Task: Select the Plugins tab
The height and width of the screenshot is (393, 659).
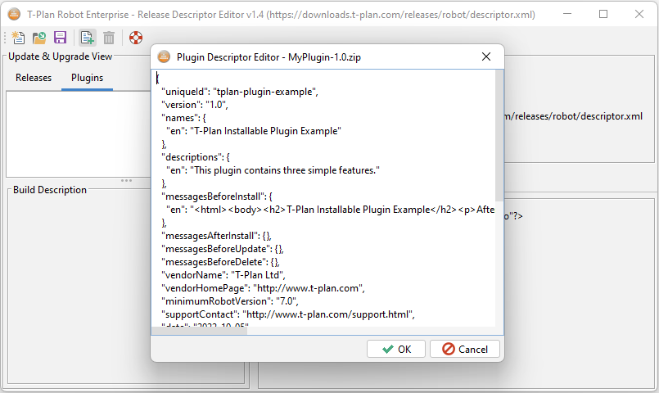Action: (x=87, y=78)
